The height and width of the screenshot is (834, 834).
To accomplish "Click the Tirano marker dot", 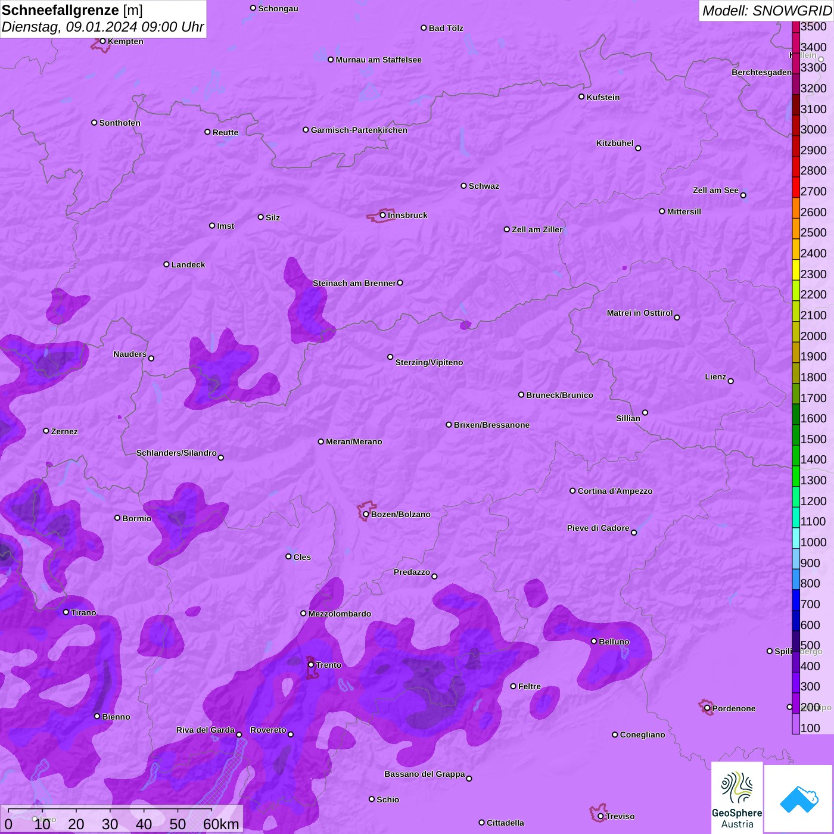I will tap(66, 612).
